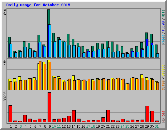Click the orange sites bar for day 25
This screenshot has height=130, width=167.
[128, 87]
